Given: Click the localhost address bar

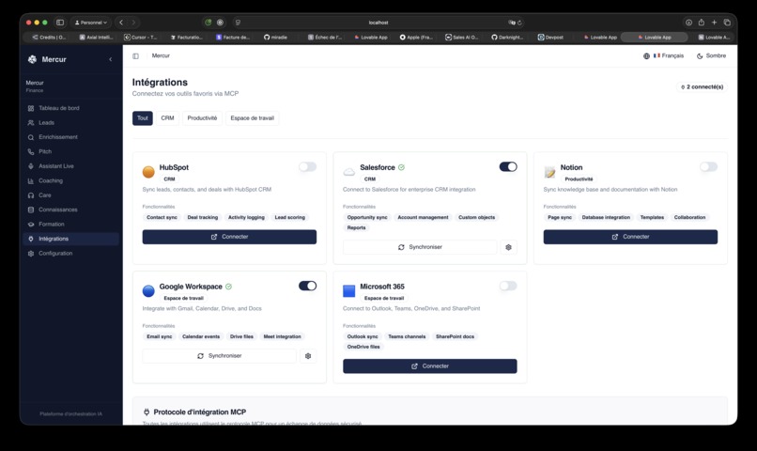Looking at the screenshot, I should 378,23.
